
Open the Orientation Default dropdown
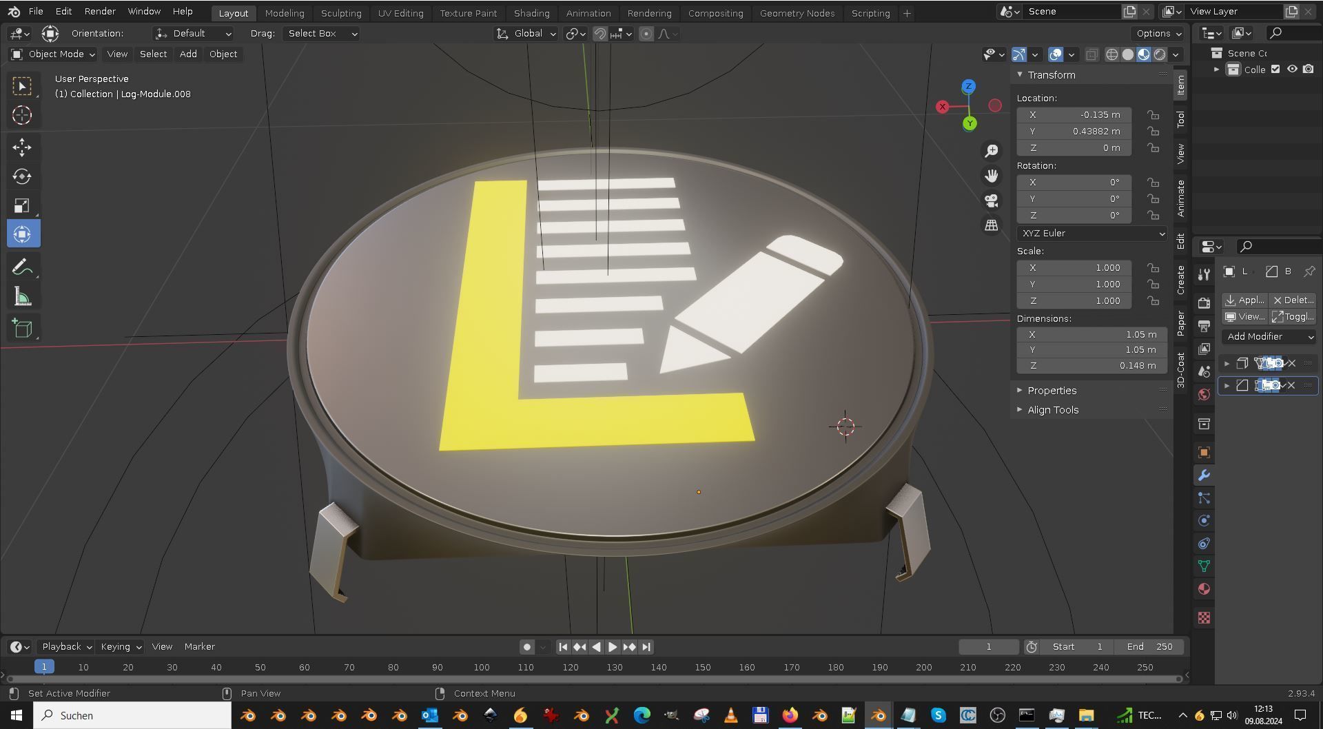pos(193,34)
